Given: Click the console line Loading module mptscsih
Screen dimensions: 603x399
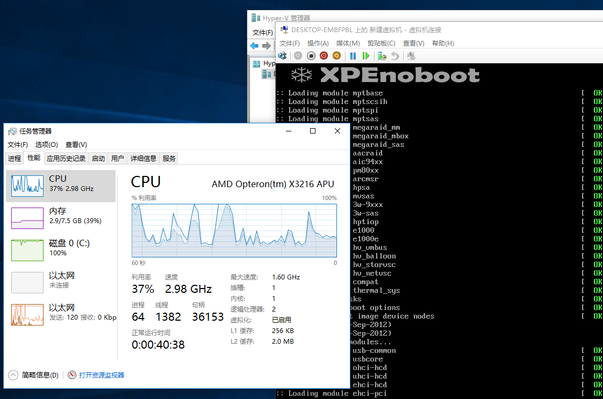Looking at the screenshot, I should click(332, 102).
